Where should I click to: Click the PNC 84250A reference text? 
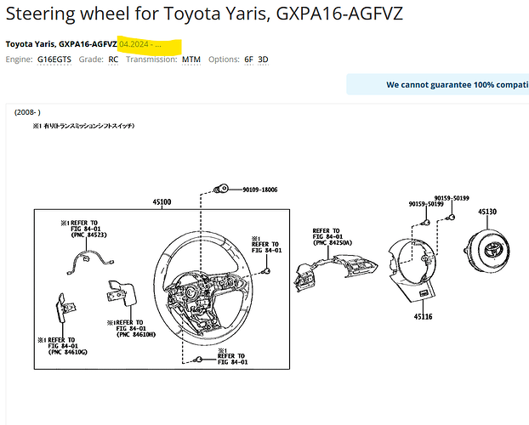click(x=333, y=243)
